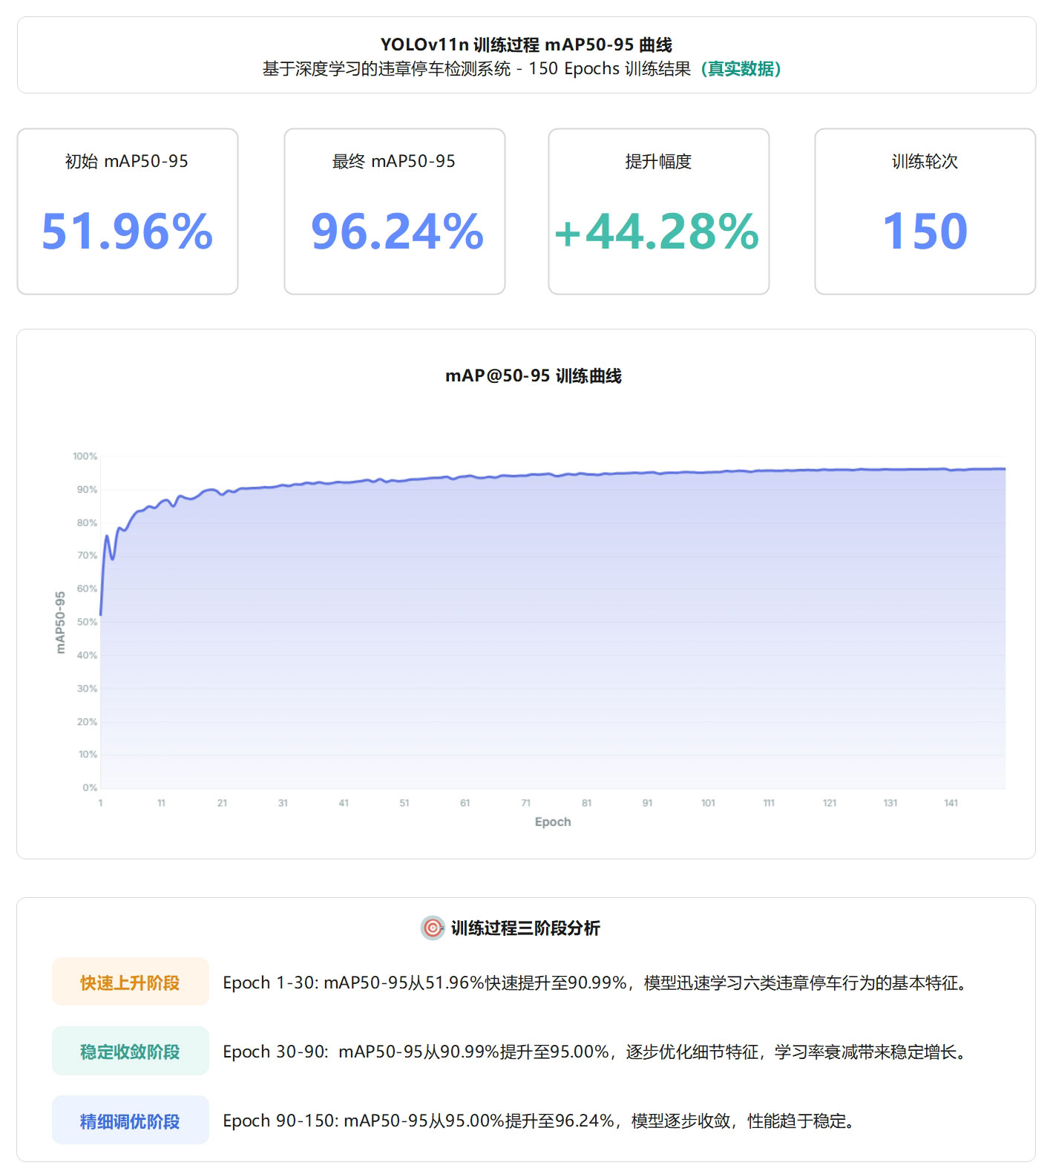Select the 141 tick on the epoch axis
This screenshot has width=1050, height=1174.
pos(951,803)
